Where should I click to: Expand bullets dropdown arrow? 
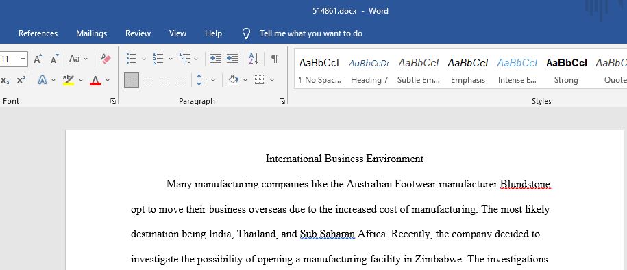[x=143, y=59]
